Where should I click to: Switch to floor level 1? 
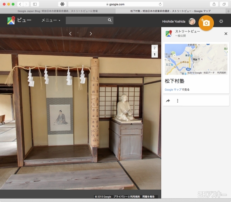point(154,54)
